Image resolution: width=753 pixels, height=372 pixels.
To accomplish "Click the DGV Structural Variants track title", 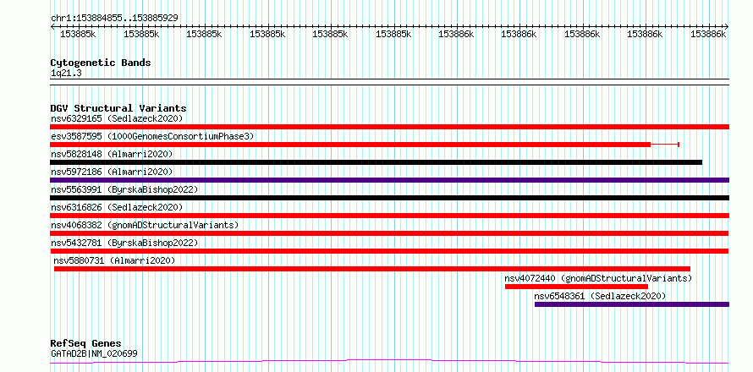I will (x=118, y=108).
